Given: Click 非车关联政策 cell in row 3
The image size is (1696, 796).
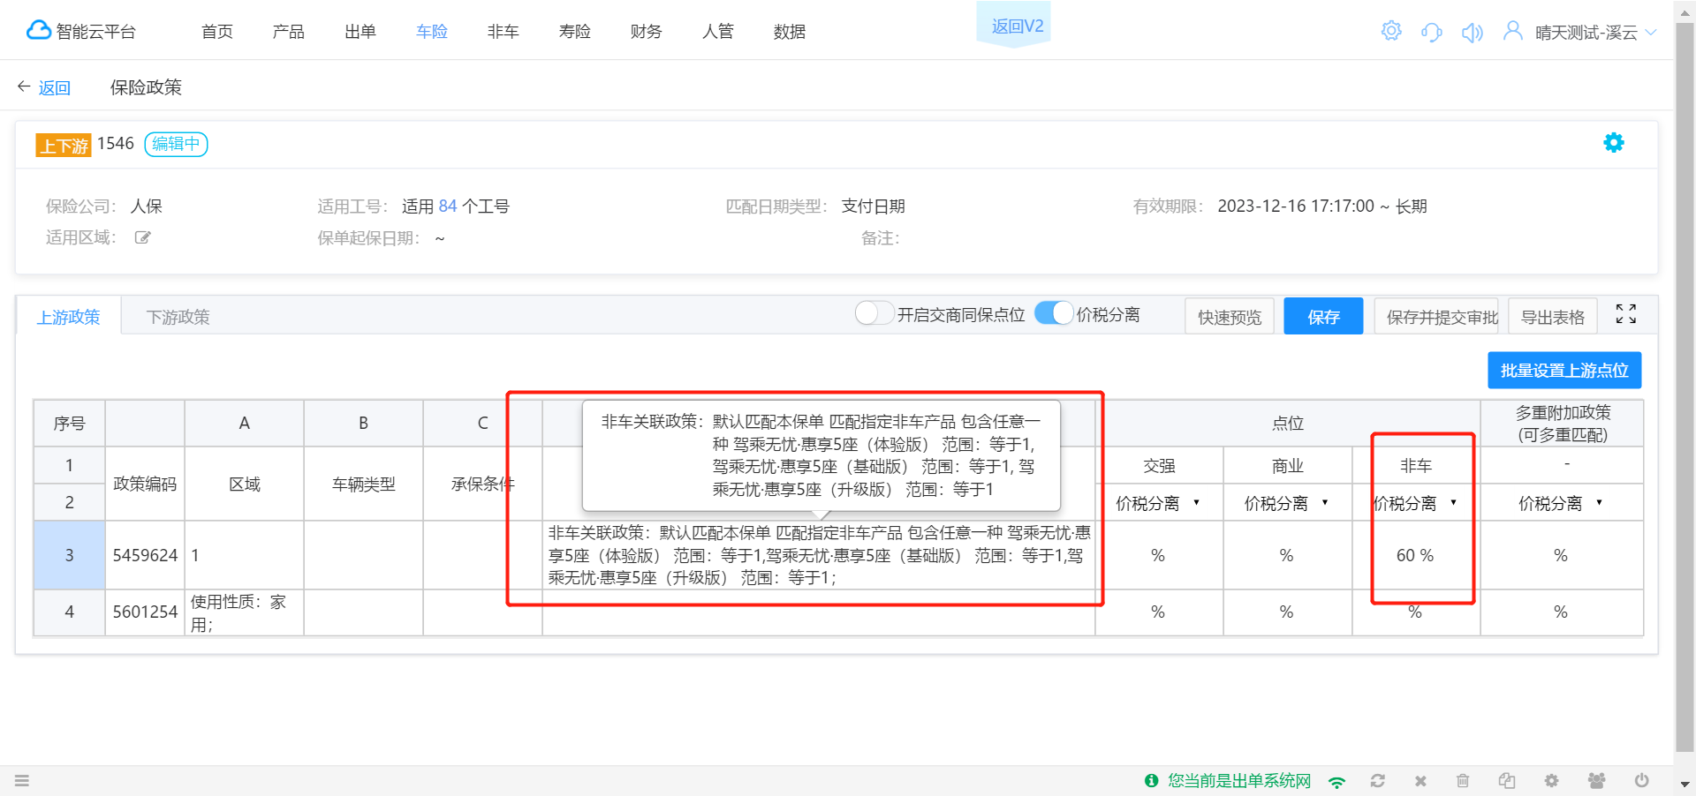Looking at the screenshot, I should tap(819, 555).
